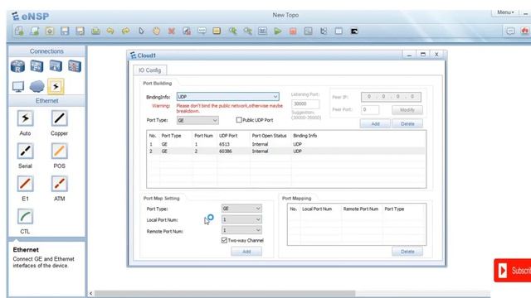Select the Firewall device category icon
Viewport: 531px width, 298px height.
click(75, 66)
